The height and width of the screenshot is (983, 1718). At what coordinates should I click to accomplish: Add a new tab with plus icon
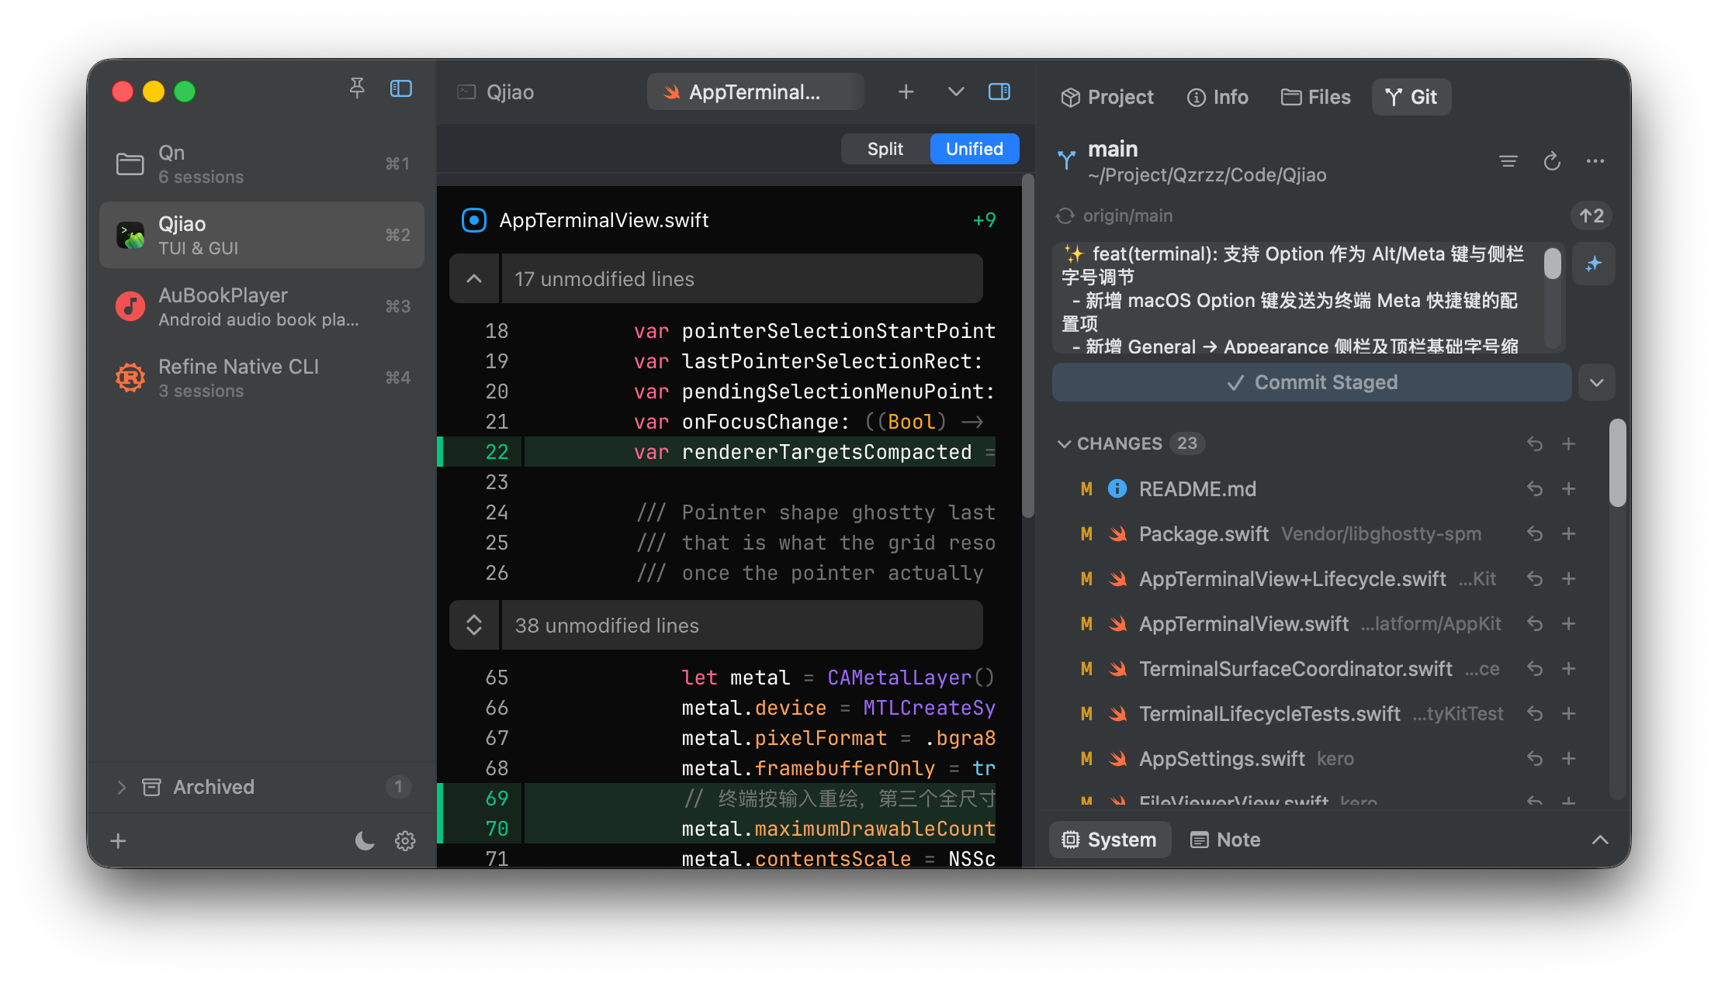906,92
